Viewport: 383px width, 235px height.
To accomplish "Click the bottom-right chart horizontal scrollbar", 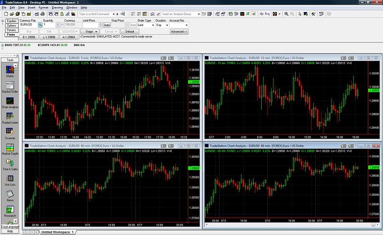I will pos(291,224).
